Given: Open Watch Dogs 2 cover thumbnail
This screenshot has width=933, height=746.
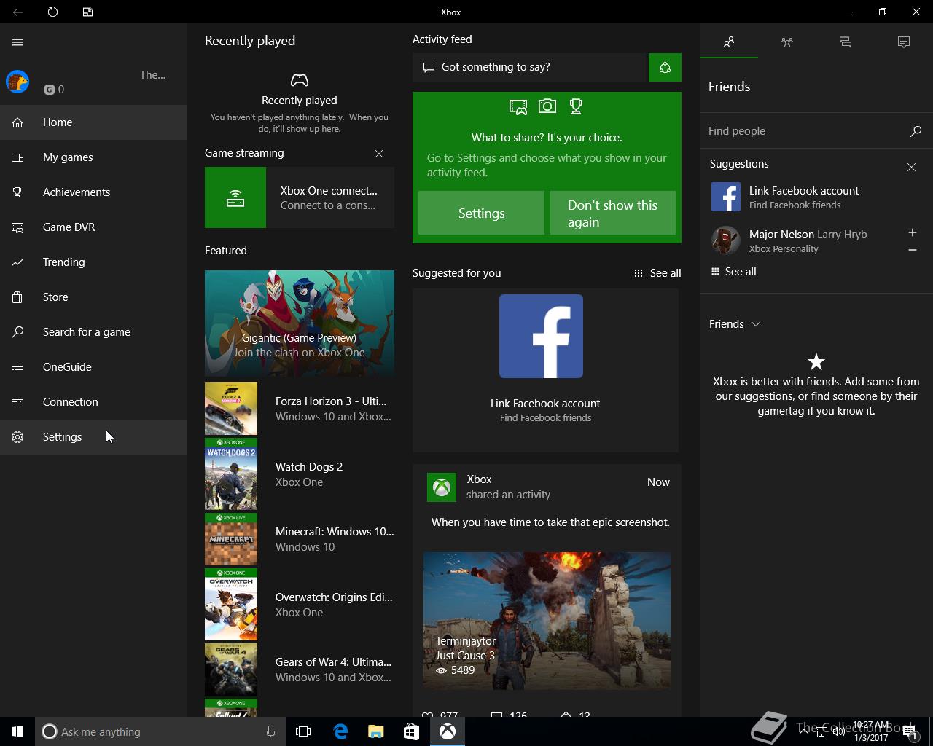Looking at the screenshot, I should 231,474.
